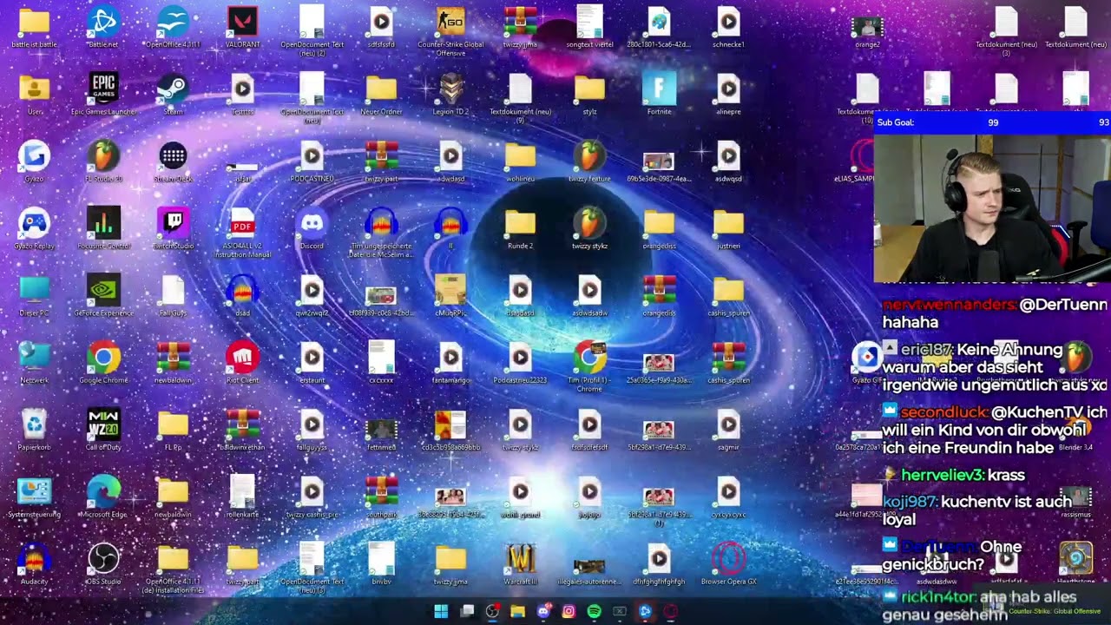Open Focusrite Control shortcut

click(x=103, y=228)
